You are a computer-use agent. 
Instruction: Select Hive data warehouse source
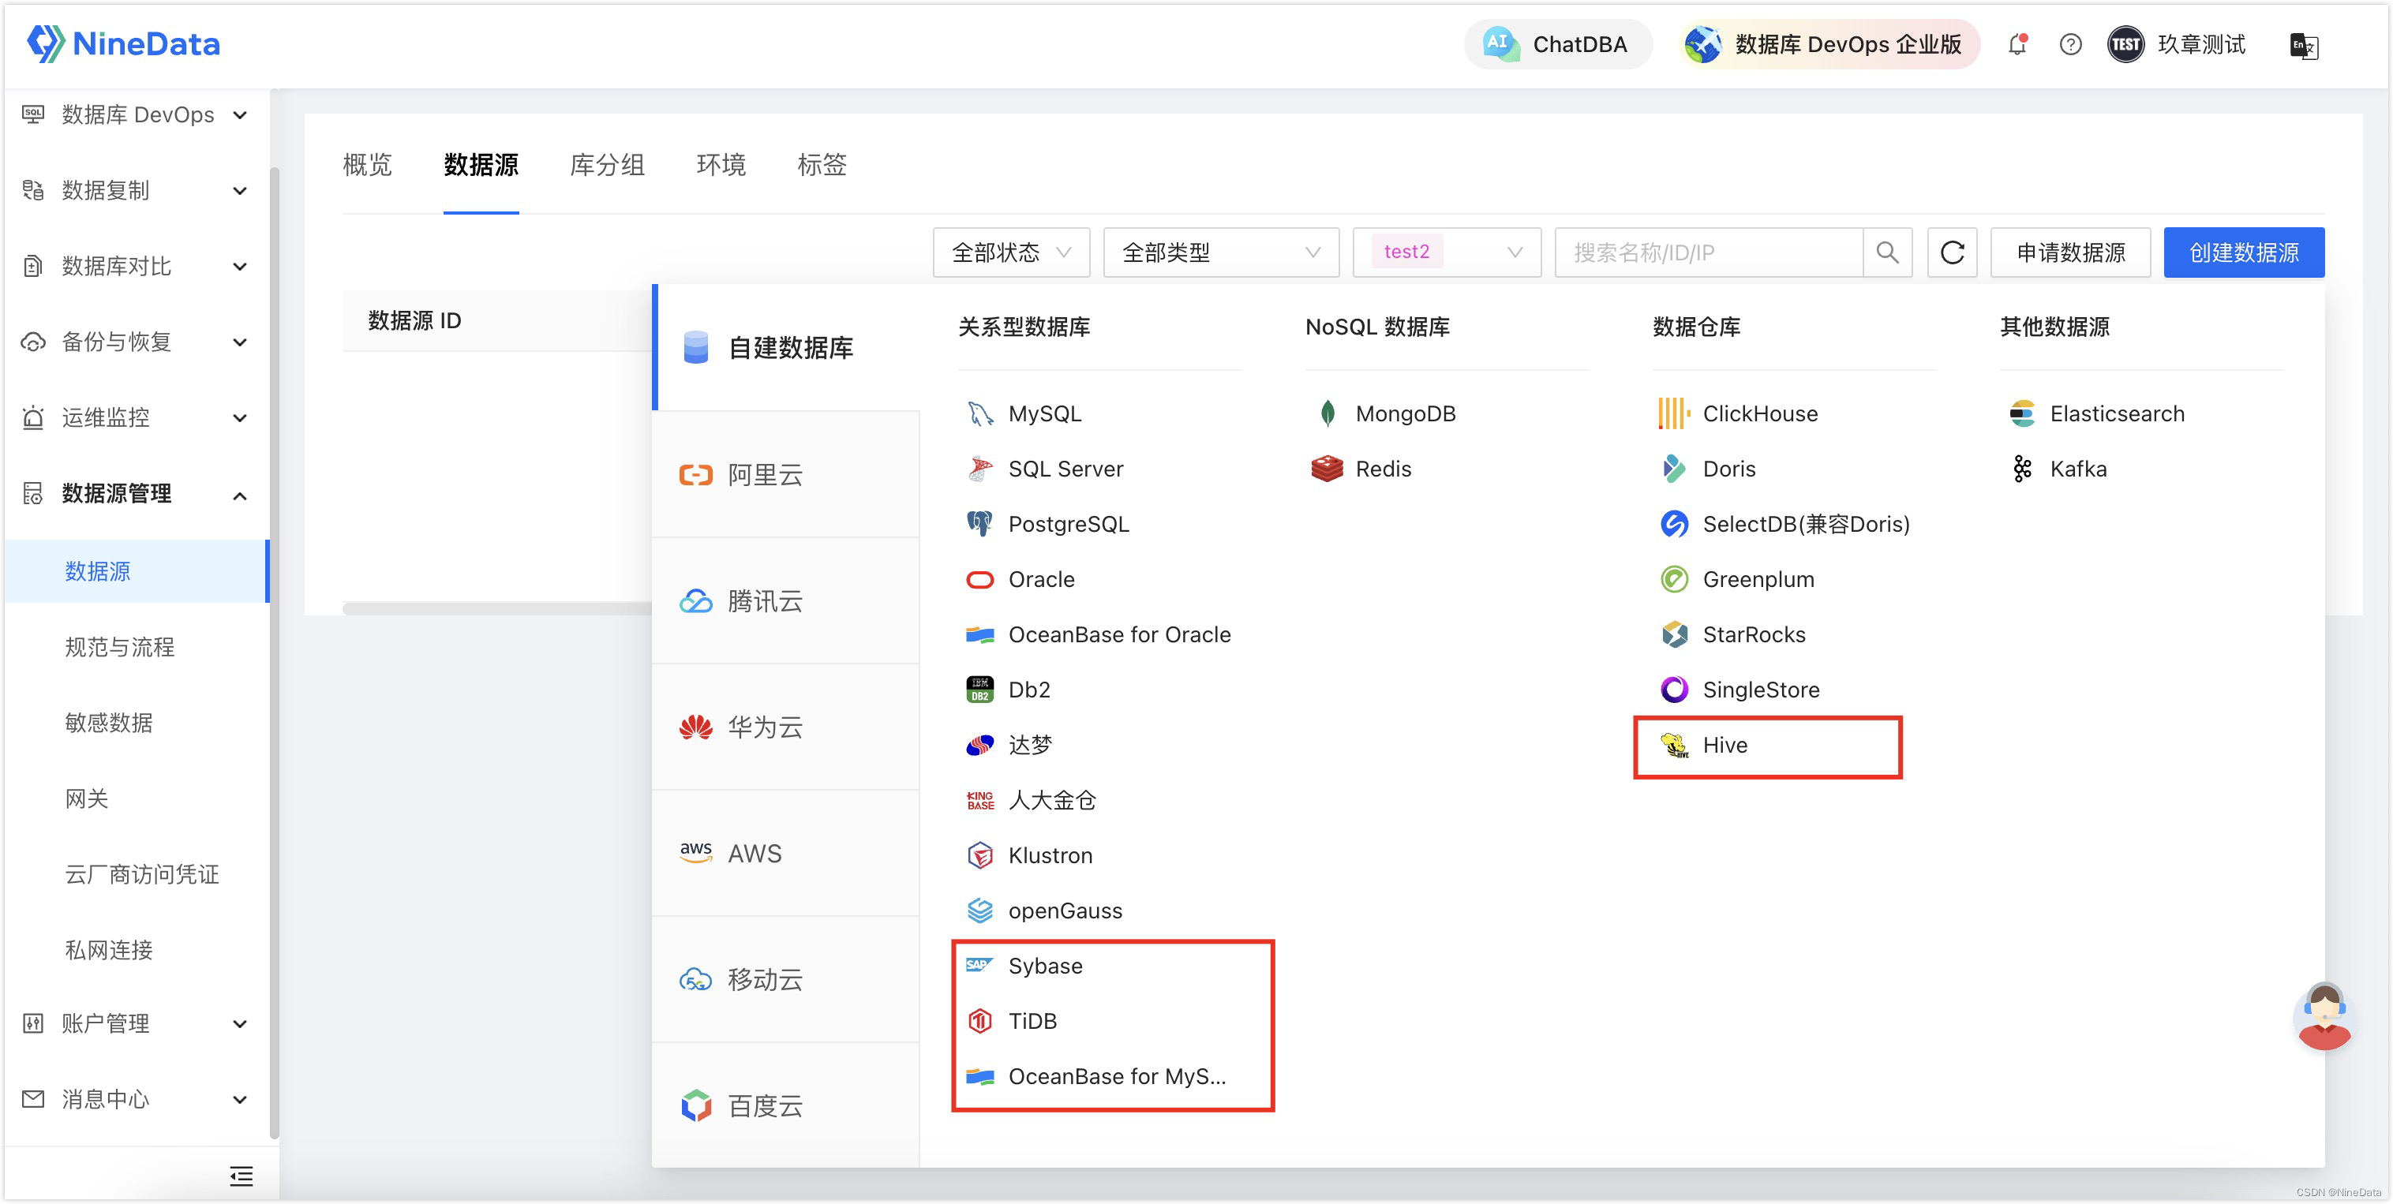(x=1725, y=745)
